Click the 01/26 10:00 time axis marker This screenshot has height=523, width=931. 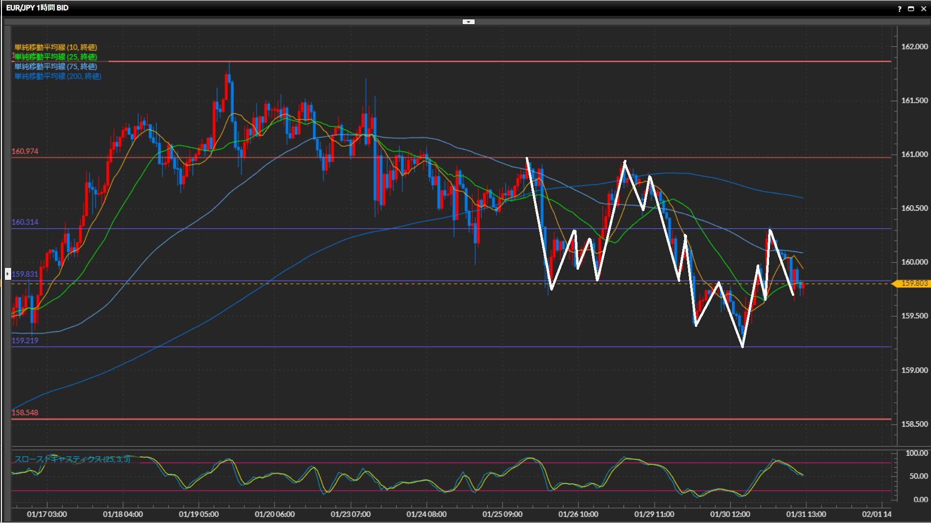click(x=578, y=514)
